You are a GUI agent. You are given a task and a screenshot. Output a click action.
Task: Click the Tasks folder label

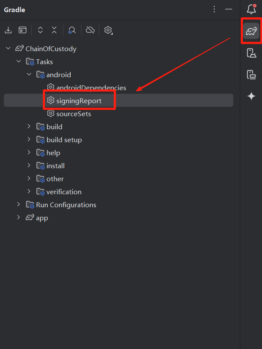tap(45, 62)
